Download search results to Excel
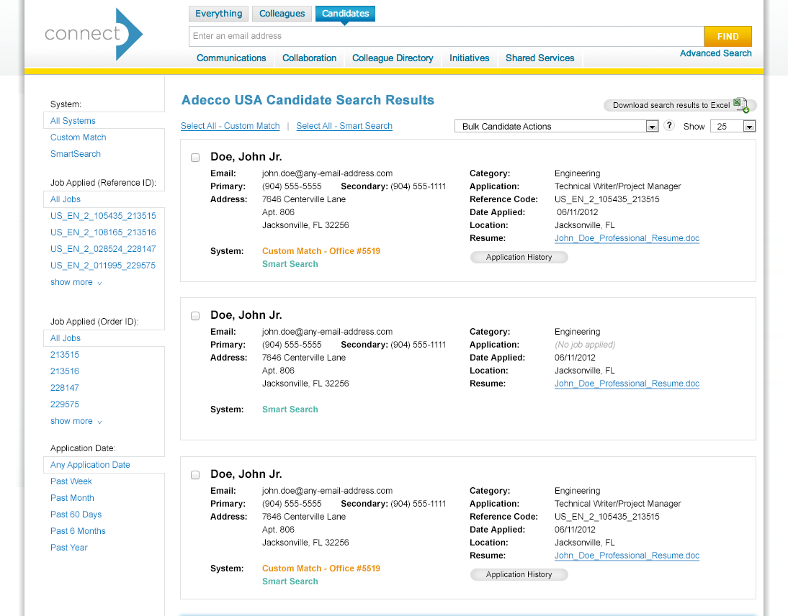 680,105
